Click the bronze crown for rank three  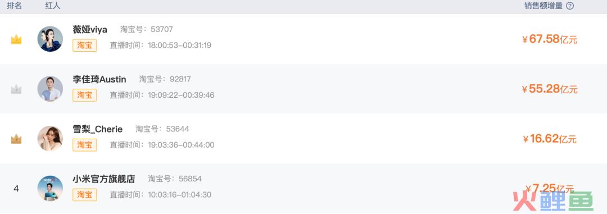coord(16,139)
